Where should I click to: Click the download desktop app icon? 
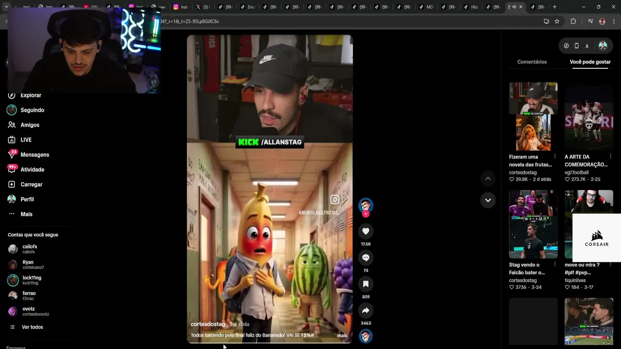(587, 46)
